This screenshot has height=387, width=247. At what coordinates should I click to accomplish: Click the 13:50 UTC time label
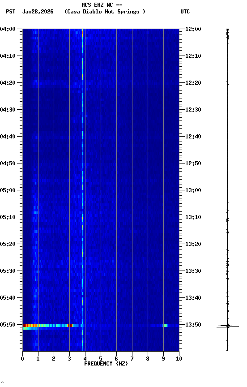(193, 325)
